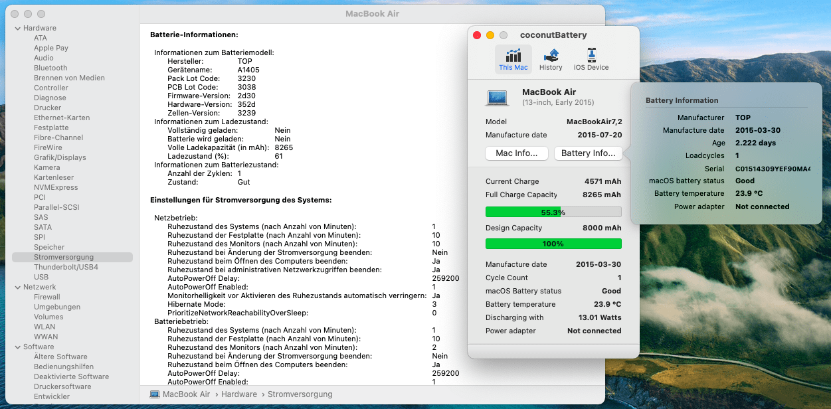The height and width of the screenshot is (409, 831).
Task: Select Parallel-SCSI in the sidebar
Action: tap(56, 207)
